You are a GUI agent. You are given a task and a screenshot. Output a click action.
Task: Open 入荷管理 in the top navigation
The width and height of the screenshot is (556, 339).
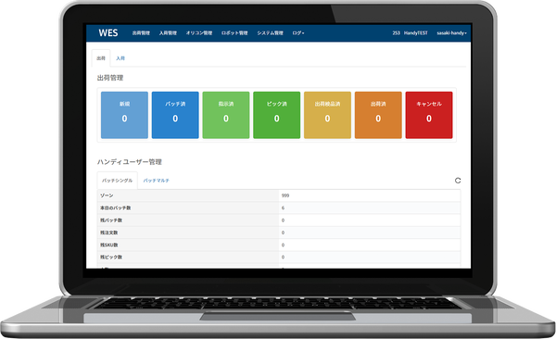click(168, 33)
